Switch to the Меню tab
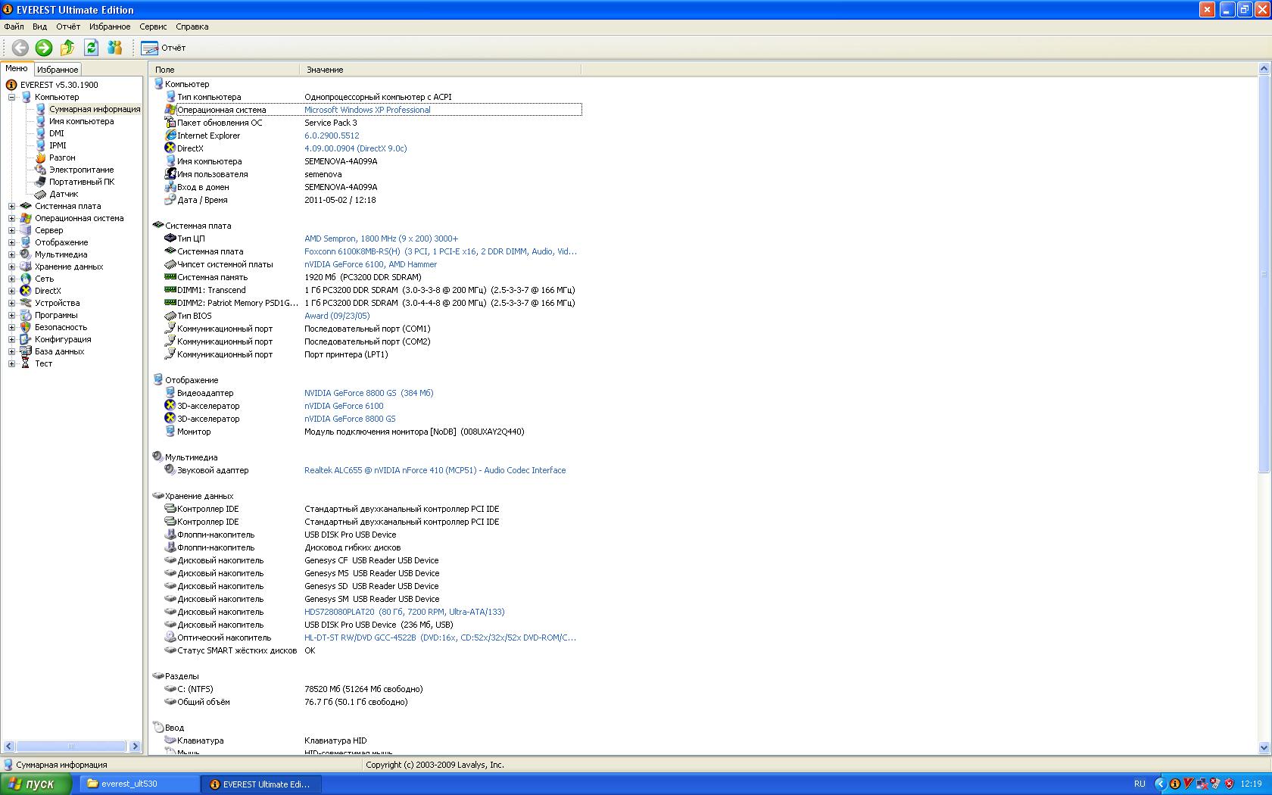The width and height of the screenshot is (1272, 795). (17, 69)
